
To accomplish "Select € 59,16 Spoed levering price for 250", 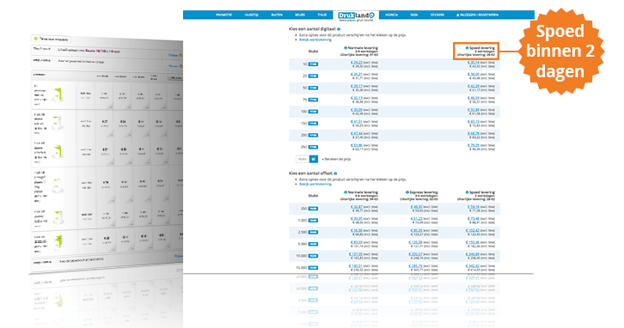I will [x=474, y=207].
